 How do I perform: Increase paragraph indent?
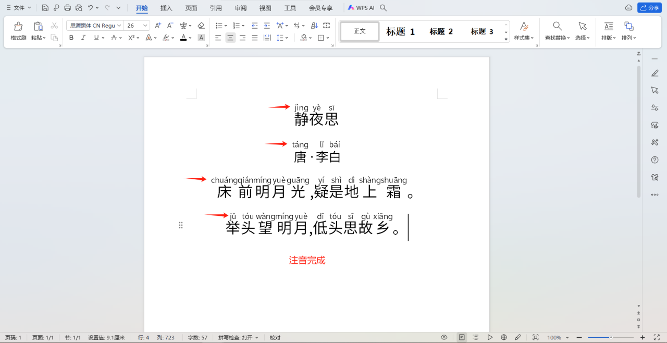267,26
